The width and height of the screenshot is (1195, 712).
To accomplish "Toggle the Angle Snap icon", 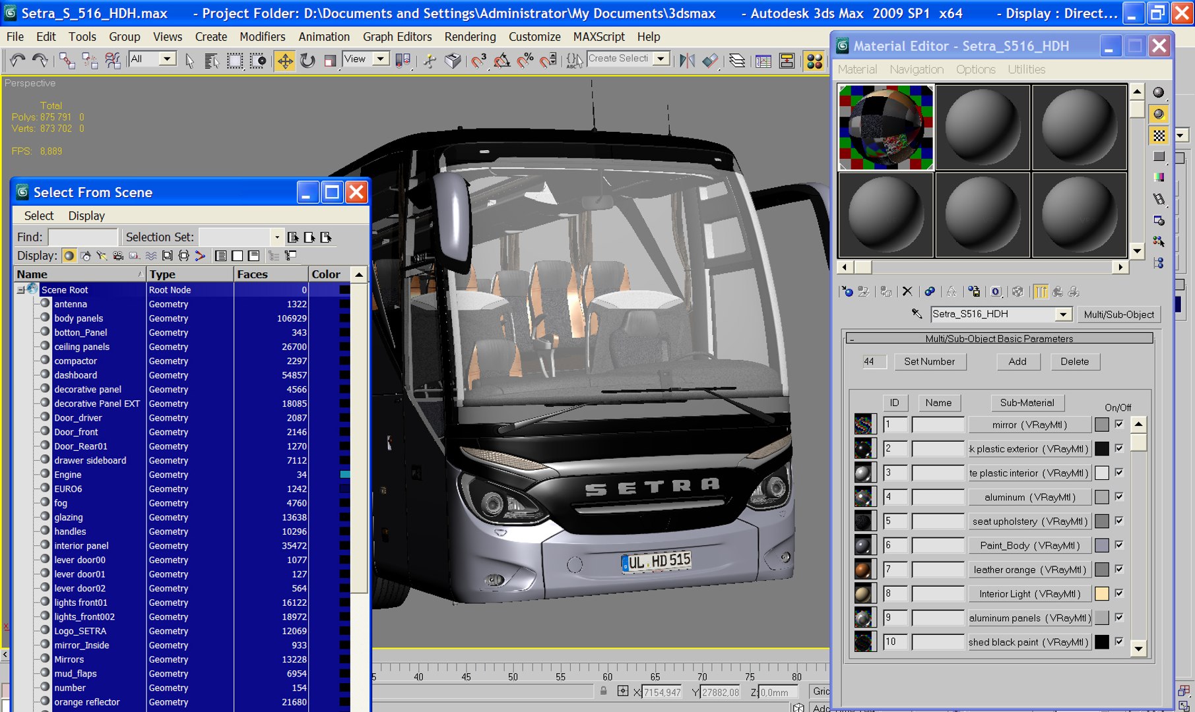I will click(501, 61).
